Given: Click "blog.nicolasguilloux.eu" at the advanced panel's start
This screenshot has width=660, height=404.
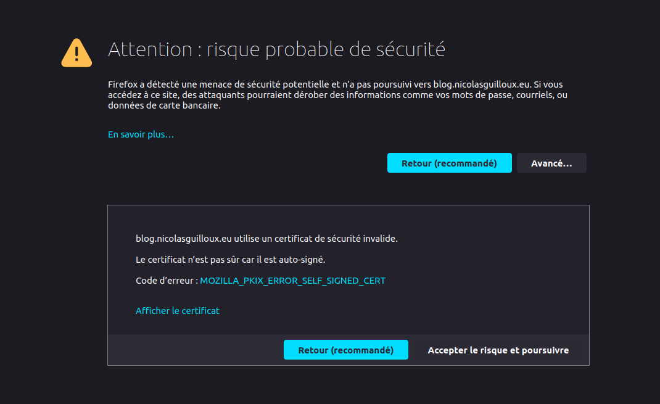Looking at the screenshot, I should pos(184,238).
